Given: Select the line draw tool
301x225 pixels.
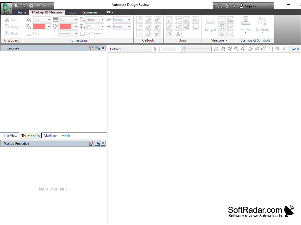Looking at the screenshot, I should point(170,20).
